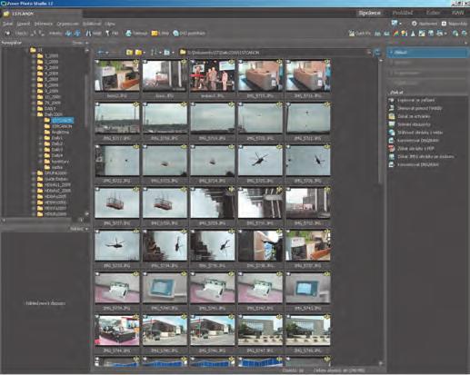Click the red PDF images icon in Získat panel
Screen dimensions: 470x375
[x=392, y=149]
